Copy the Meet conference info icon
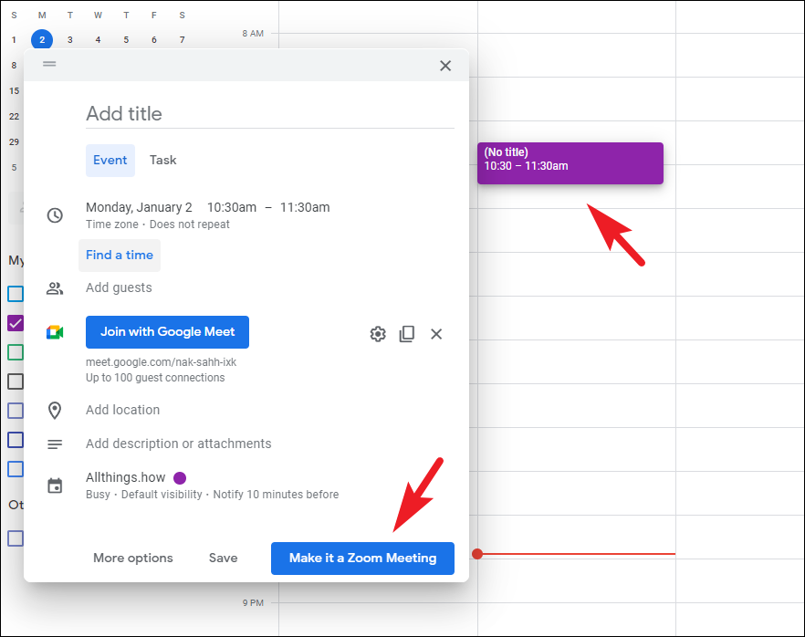The image size is (805, 637). point(407,334)
